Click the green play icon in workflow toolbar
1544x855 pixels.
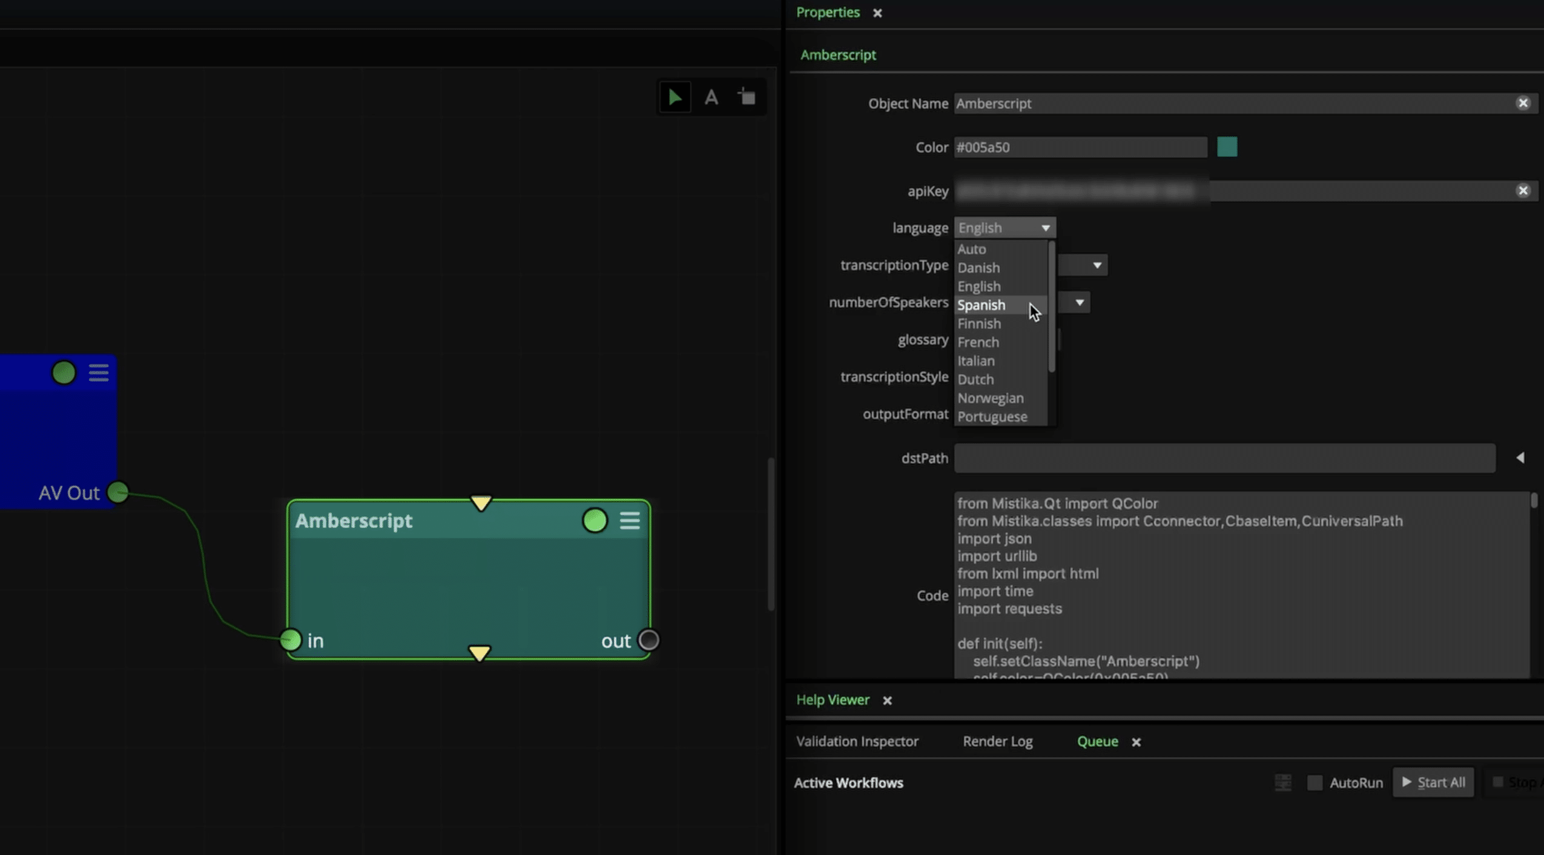coord(675,97)
